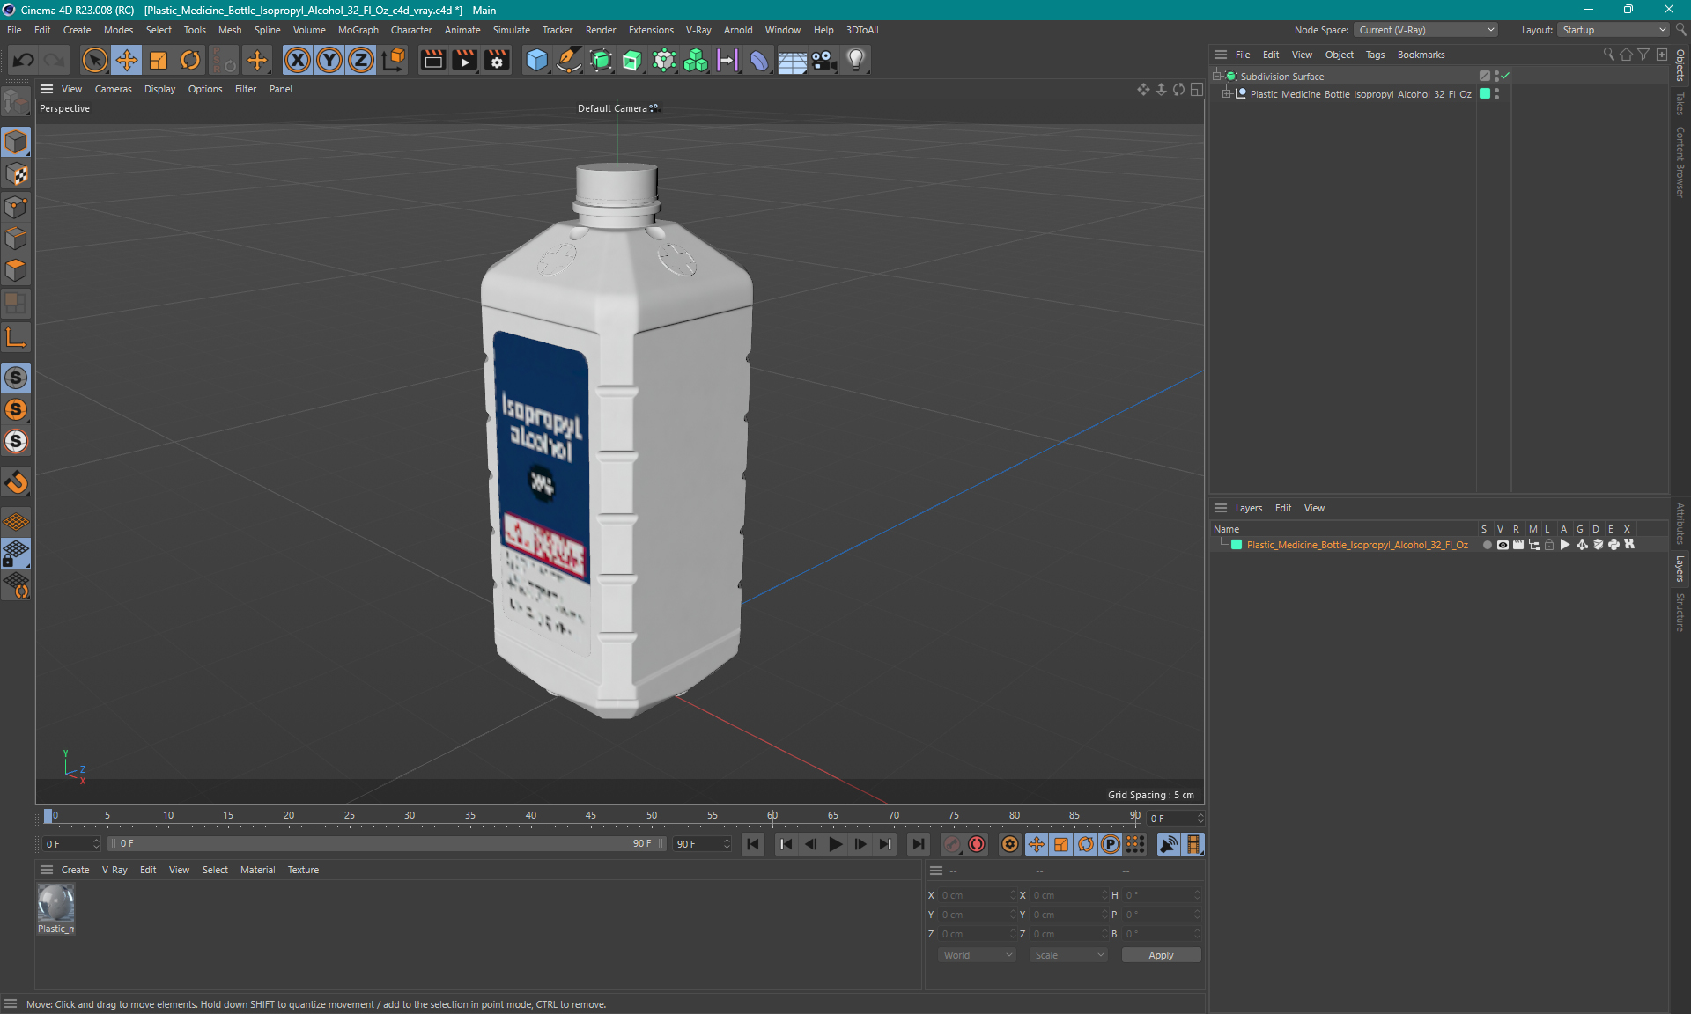Select the Plastic material thumbnail
The height and width of the screenshot is (1014, 1691).
tap(55, 903)
